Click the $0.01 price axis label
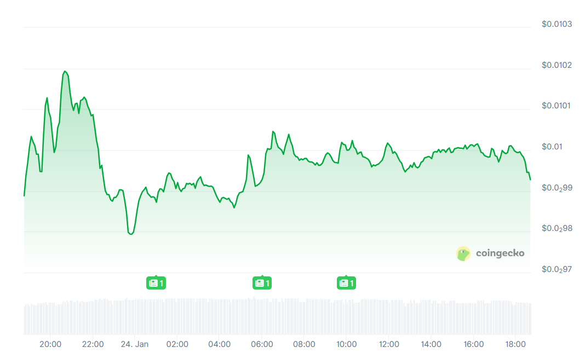Image resolution: width=585 pixels, height=353 pixels. 552,147
